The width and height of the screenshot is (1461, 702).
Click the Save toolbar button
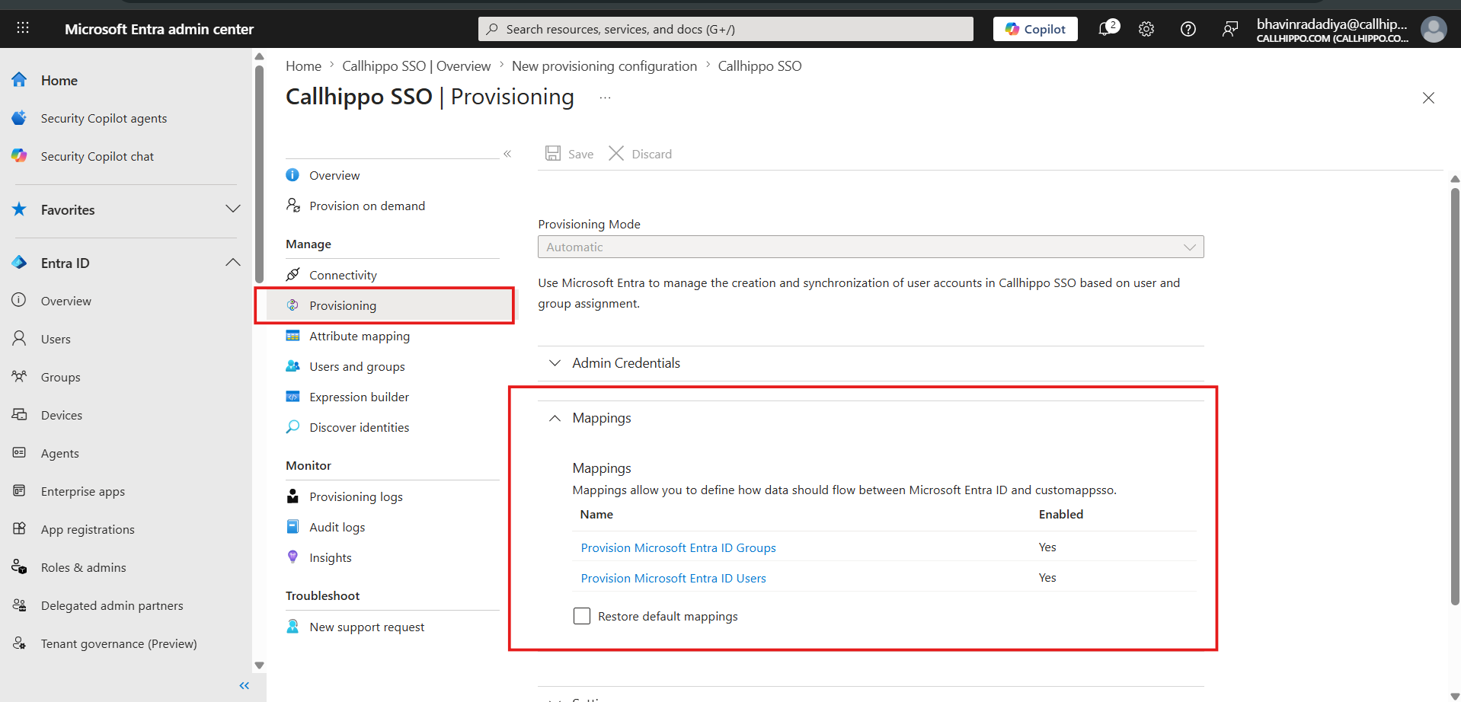coord(570,154)
